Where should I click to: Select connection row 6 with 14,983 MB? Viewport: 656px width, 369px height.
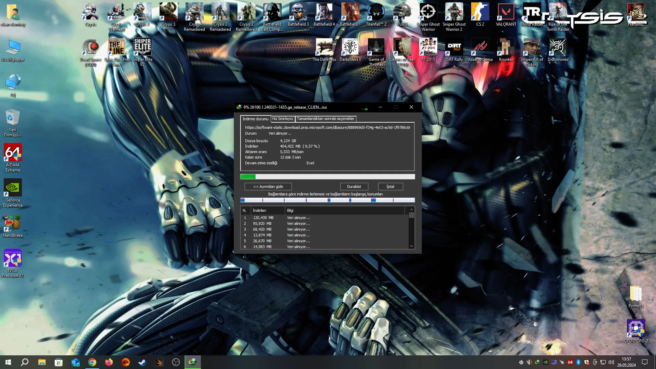[324, 246]
